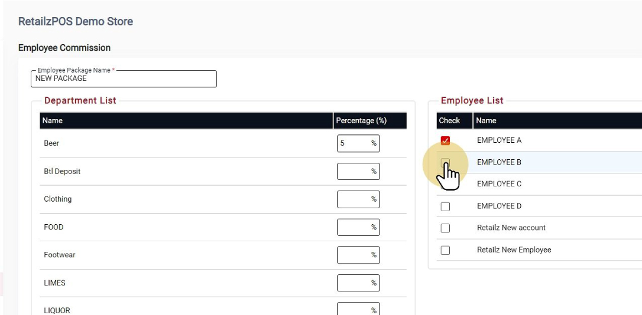642x315 pixels.
Task: Check the EMPLOYEE A checkbox
Action: (445, 140)
